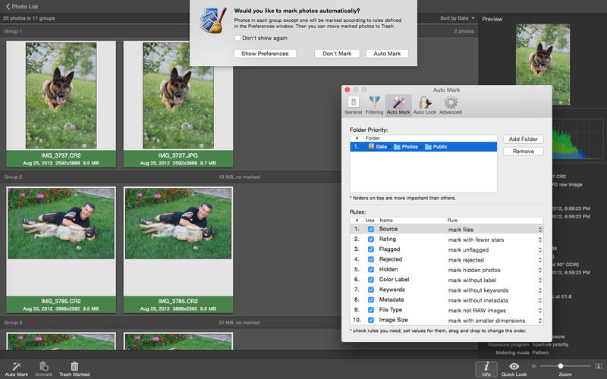Open the Advanced preferences tab

[x=451, y=105]
